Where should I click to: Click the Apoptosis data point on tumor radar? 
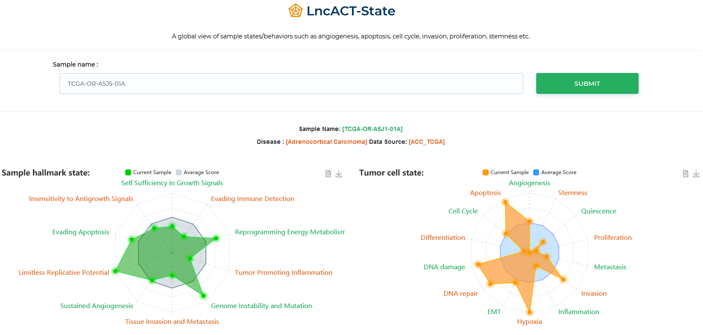505,202
